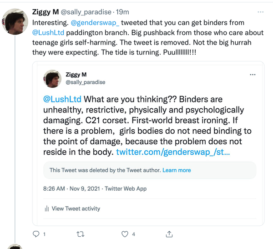Click the quoted tweet's profile avatar
The image size is (273, 249).
pyautogui.click(x=52, y=78)
